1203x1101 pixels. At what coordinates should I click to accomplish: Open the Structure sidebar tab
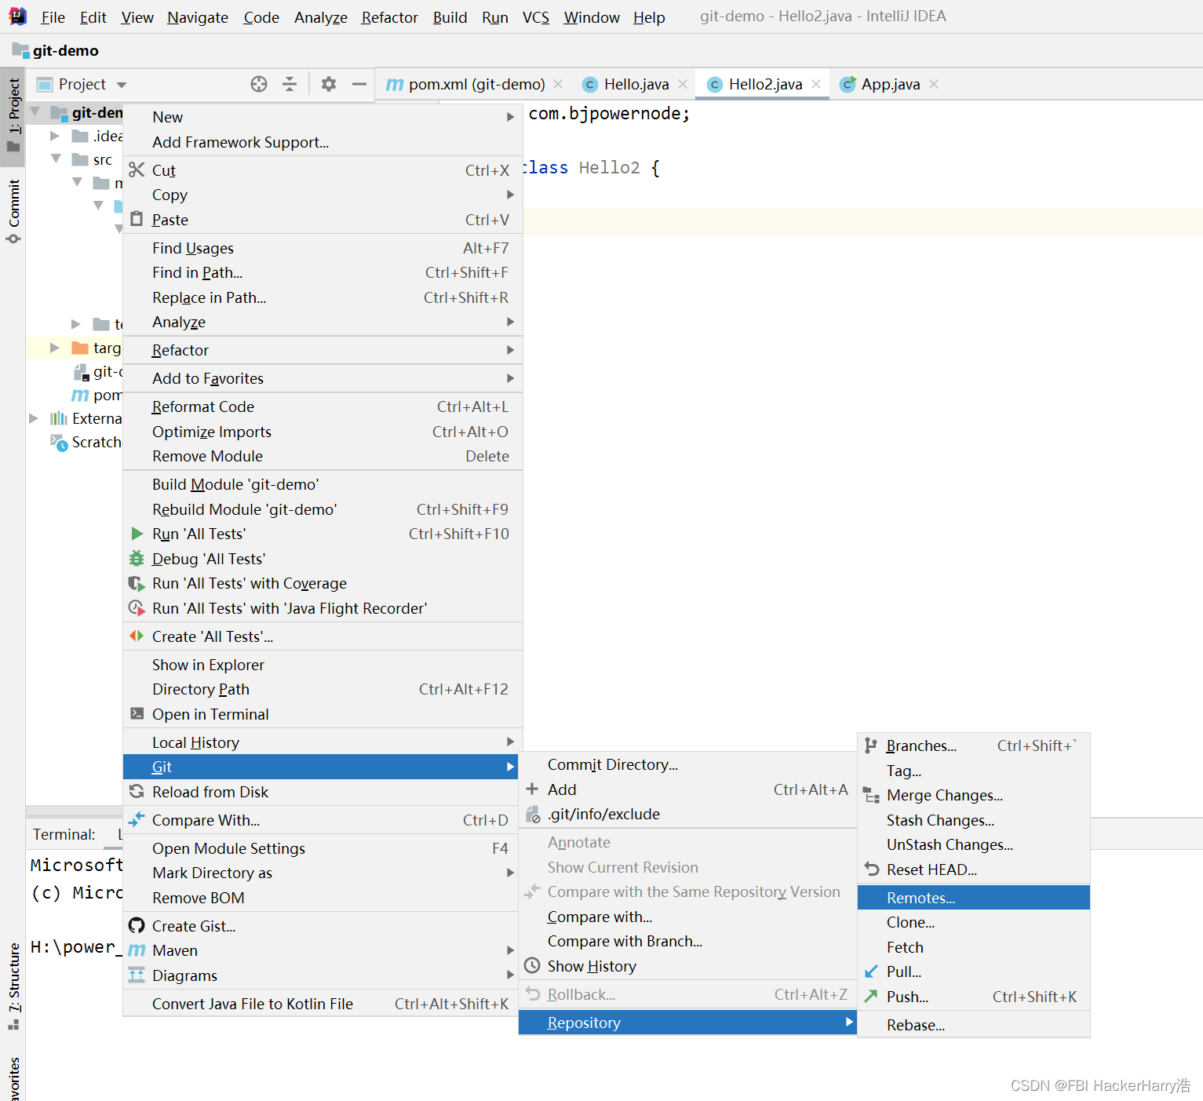(13, 986)
